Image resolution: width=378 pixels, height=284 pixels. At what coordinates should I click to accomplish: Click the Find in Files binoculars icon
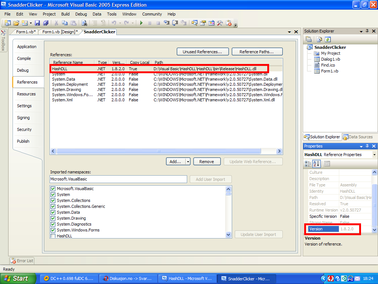click(x=84, y=23)
